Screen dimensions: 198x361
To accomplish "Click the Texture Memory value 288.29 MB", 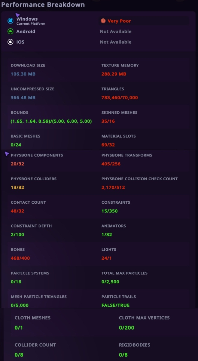I will [114, 74].
